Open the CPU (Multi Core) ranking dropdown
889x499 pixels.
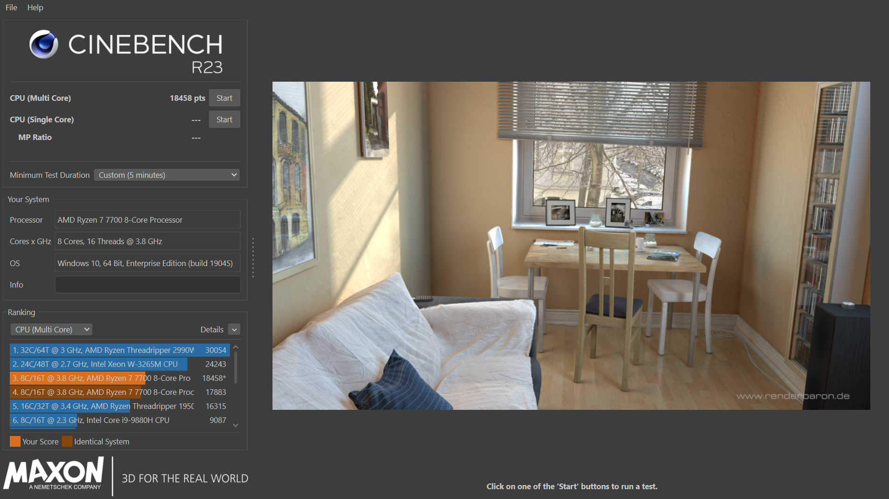(x=51, y=330)
